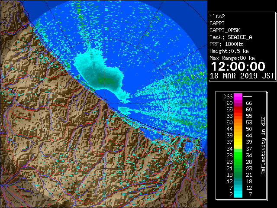Click the radar site name "ilts2"
The width and height of the screenshot is (277, 208).
[x=217, y=16]
